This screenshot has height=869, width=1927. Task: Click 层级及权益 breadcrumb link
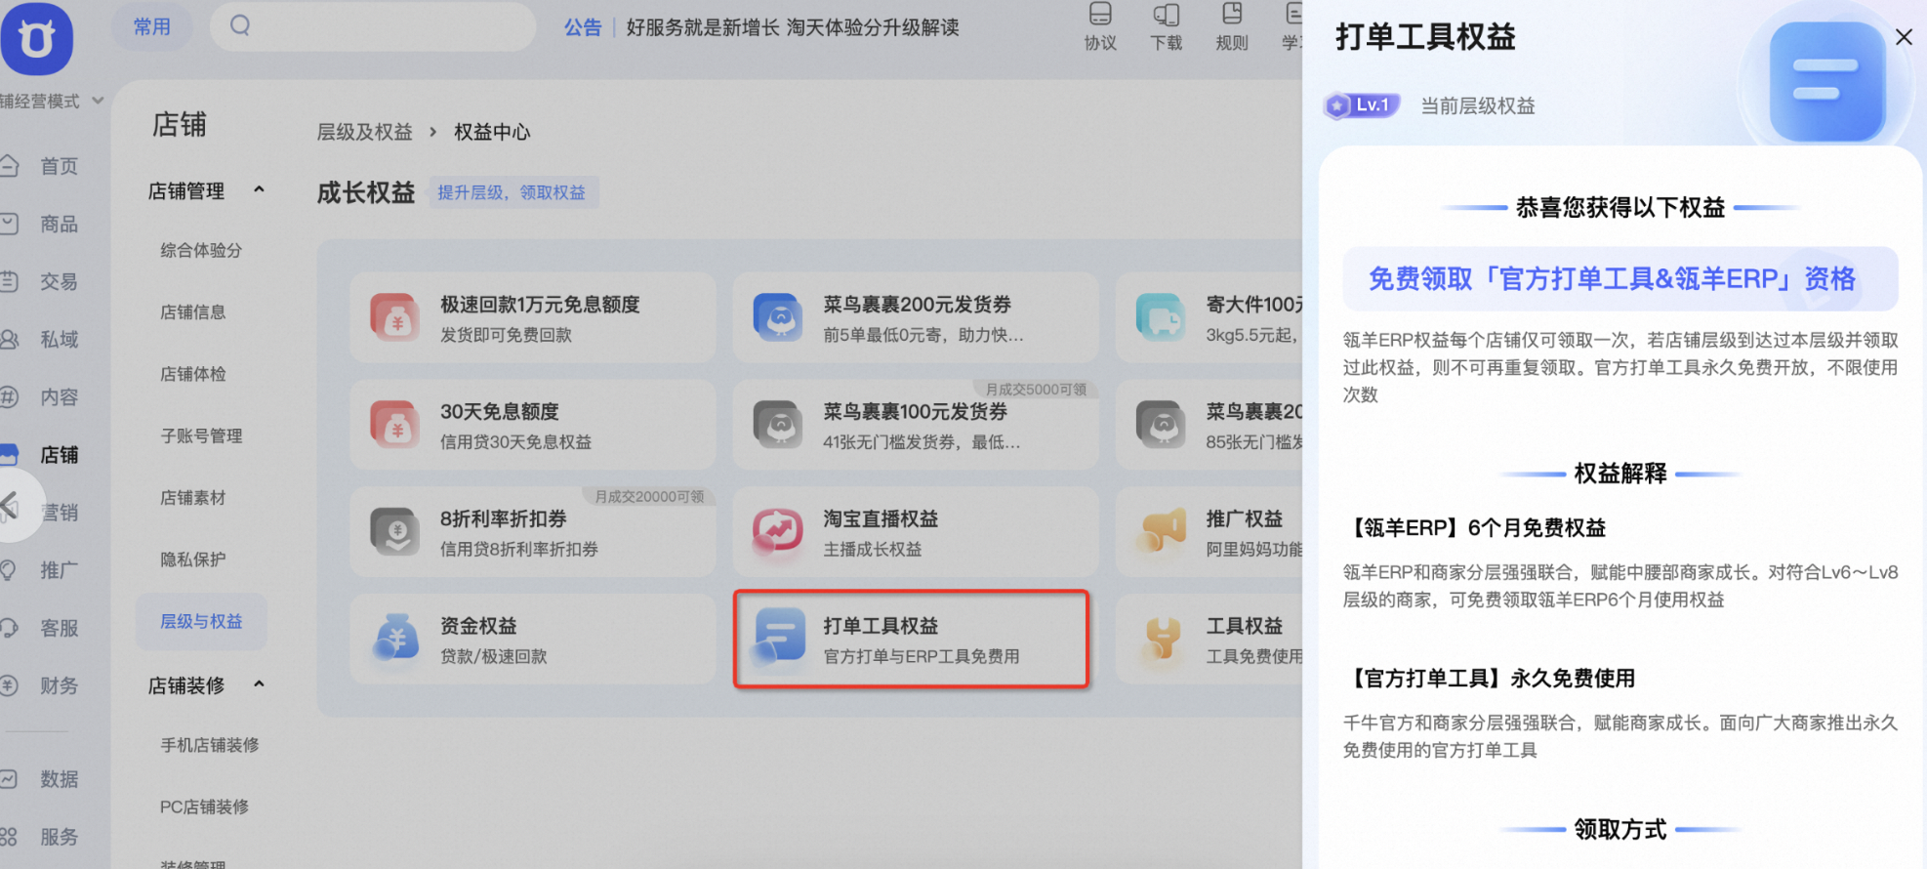click(364, 132)
